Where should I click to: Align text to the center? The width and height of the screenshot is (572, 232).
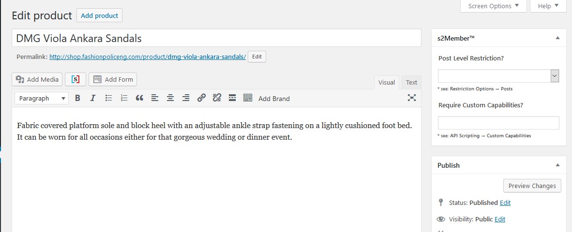pyautogui.click(x=170, y=98)
